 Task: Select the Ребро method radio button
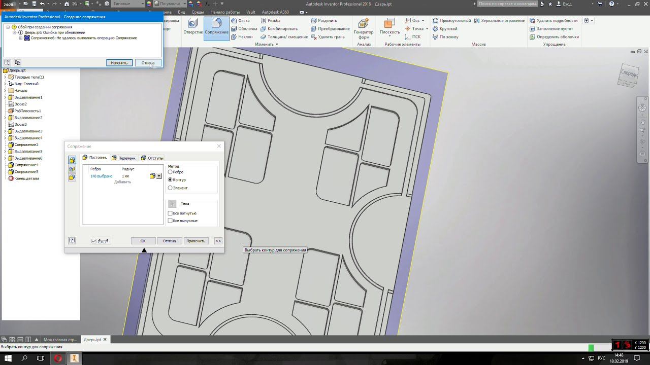coord(170,172)
